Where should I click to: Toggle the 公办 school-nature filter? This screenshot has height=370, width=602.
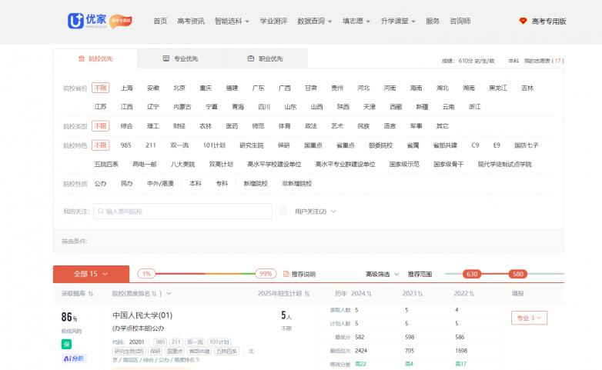[100, 184]
